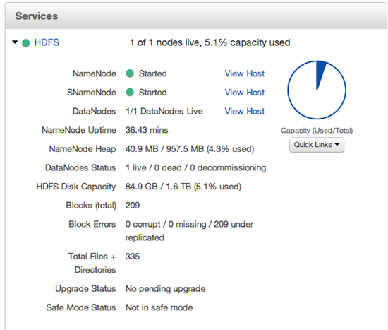
Task: Click the Safe Mode Status value
Action: click(x=159, y=307)
